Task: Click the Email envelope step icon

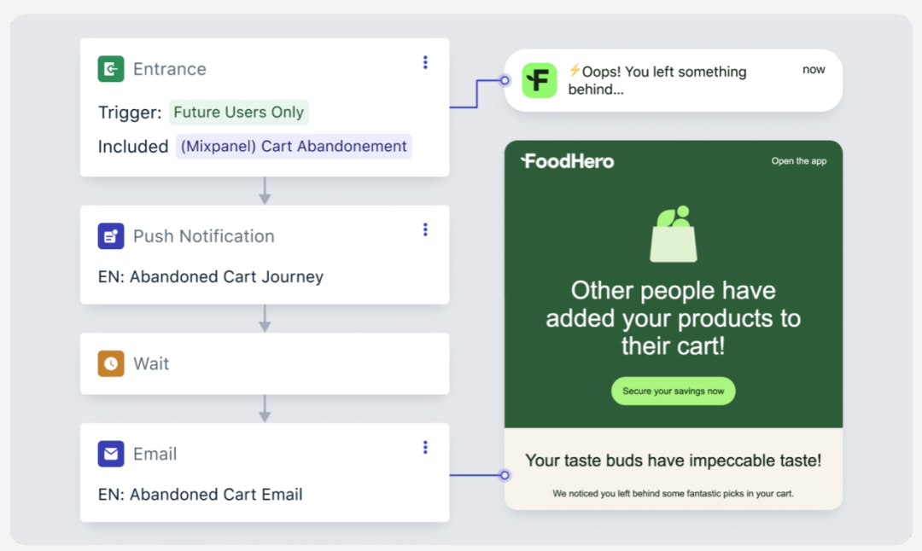Action: pyautogui.click(x=110, y=454)
